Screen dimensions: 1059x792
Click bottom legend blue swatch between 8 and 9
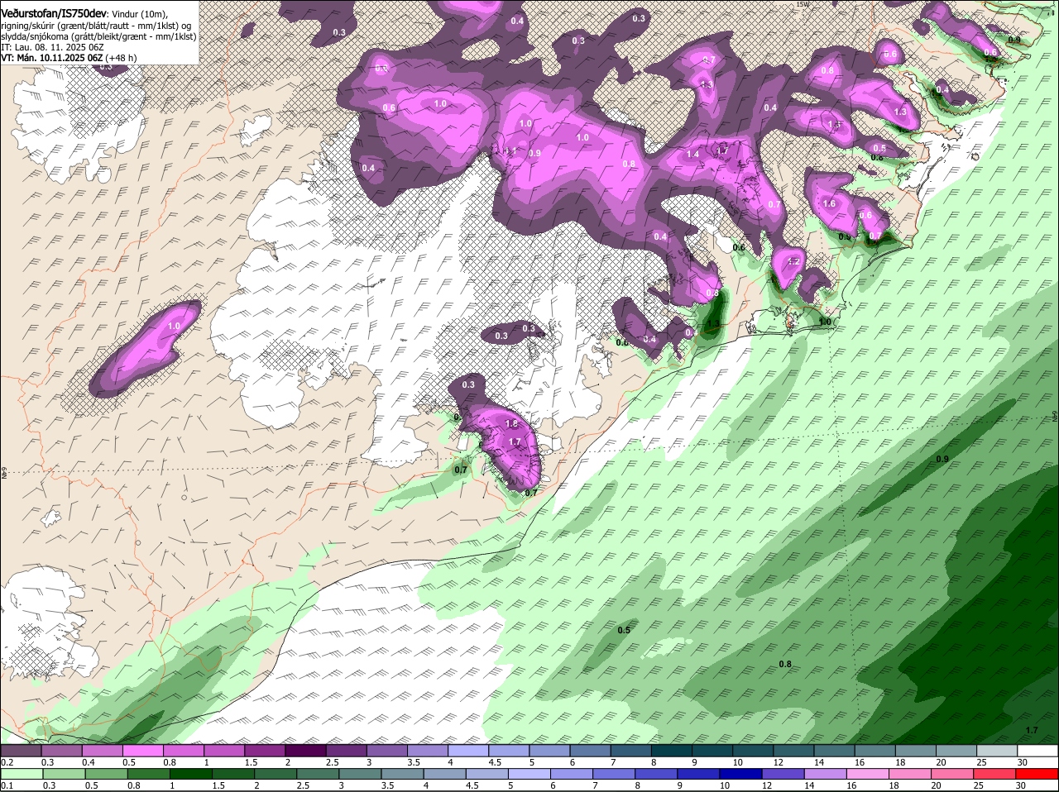(657, 774)
